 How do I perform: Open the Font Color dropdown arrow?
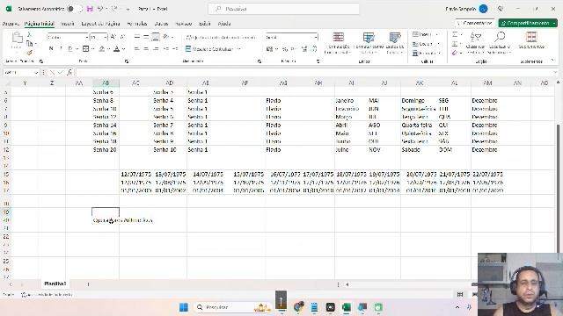pos(123,49)
